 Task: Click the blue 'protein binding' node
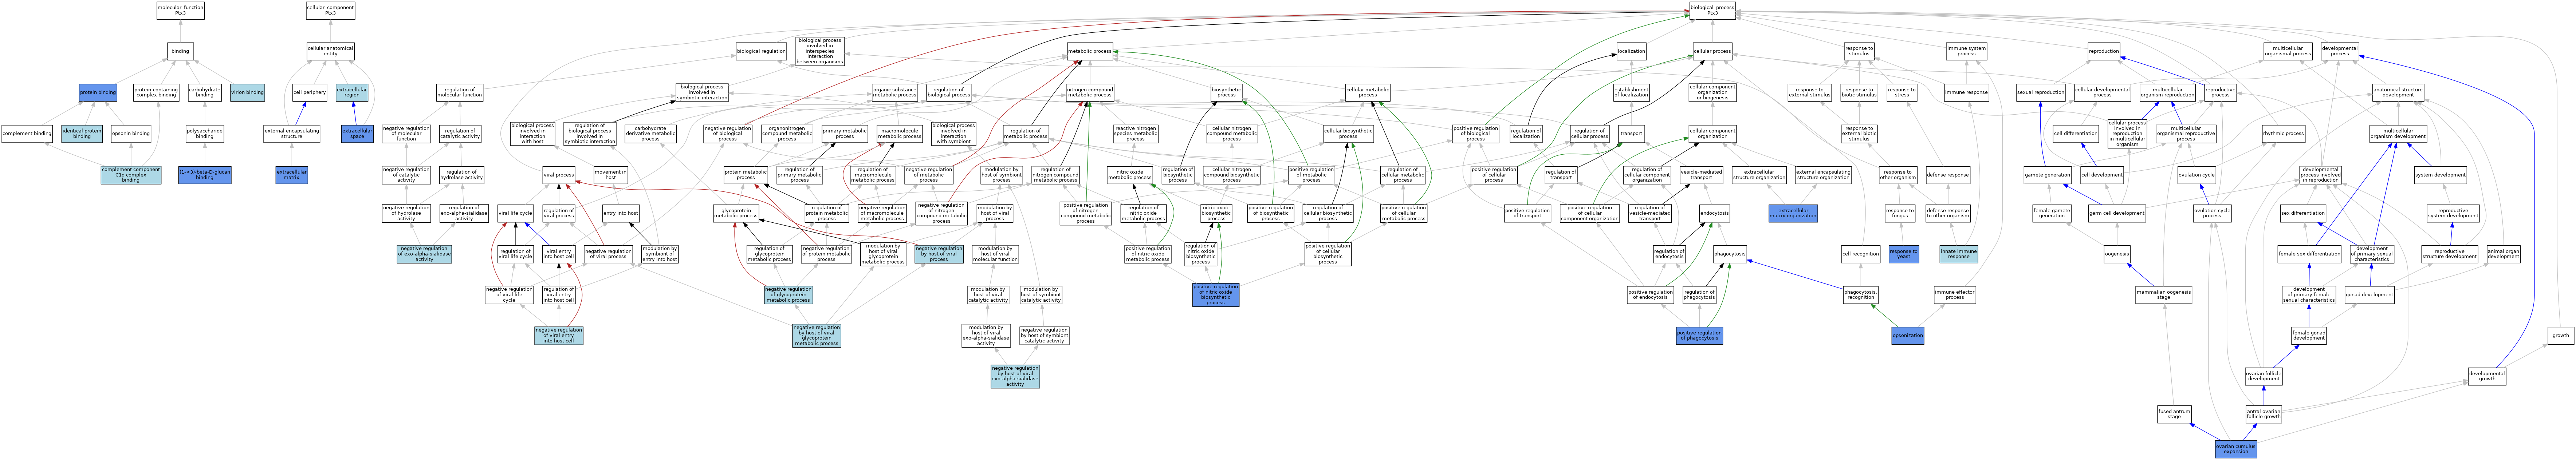coord(98,92)
